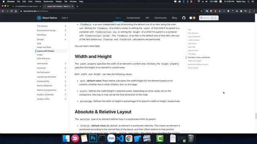This screenshot has width=257, height=144.
Task: Open the Bookmarks menu in menu bar
Action: point(48,2)
